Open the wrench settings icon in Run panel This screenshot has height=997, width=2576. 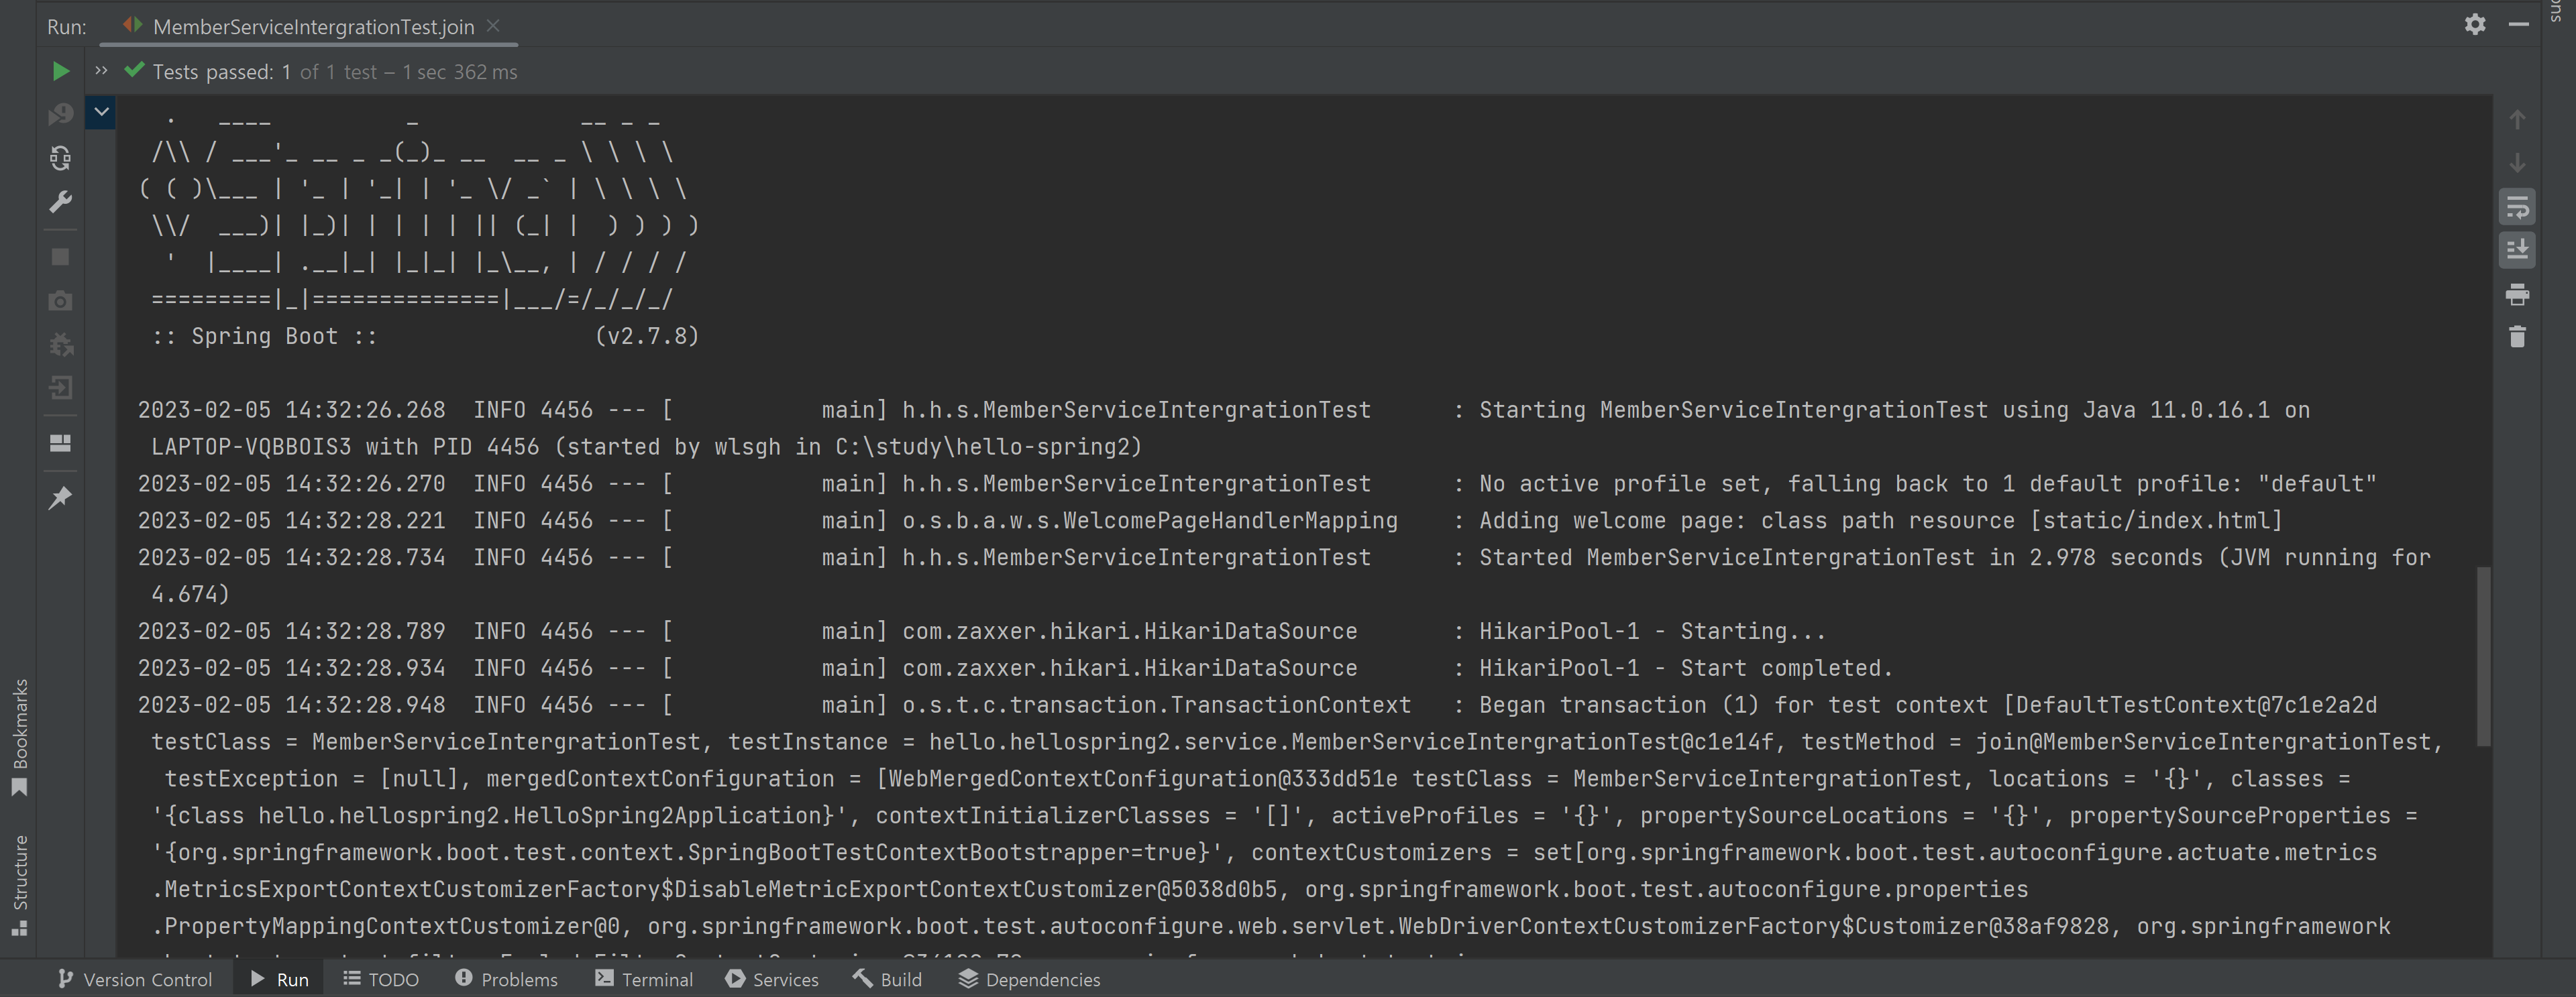[x=60, y=202]
